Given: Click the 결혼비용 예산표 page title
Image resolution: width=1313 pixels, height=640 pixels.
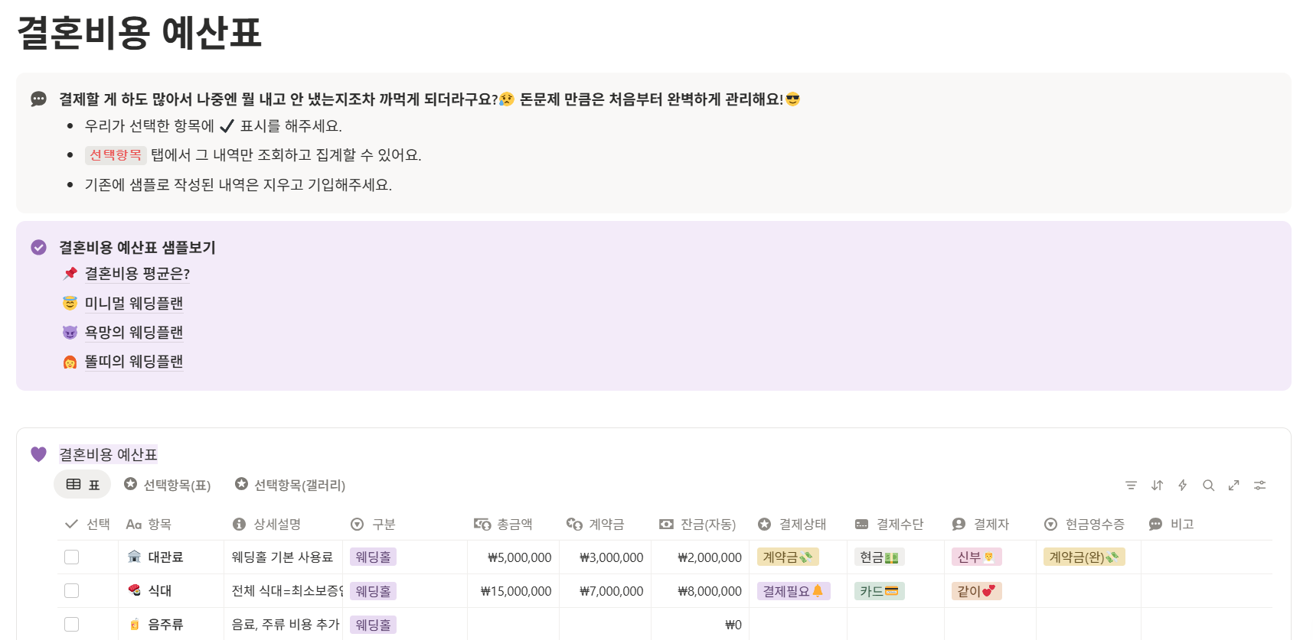Looking at the screenshot, I should click(139, 33).
